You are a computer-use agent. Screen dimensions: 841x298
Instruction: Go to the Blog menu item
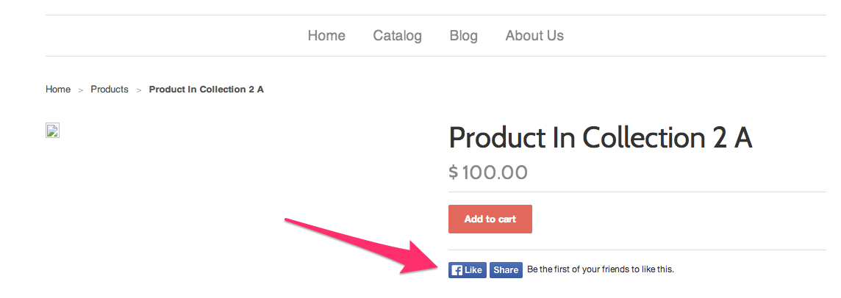point(463,36)
